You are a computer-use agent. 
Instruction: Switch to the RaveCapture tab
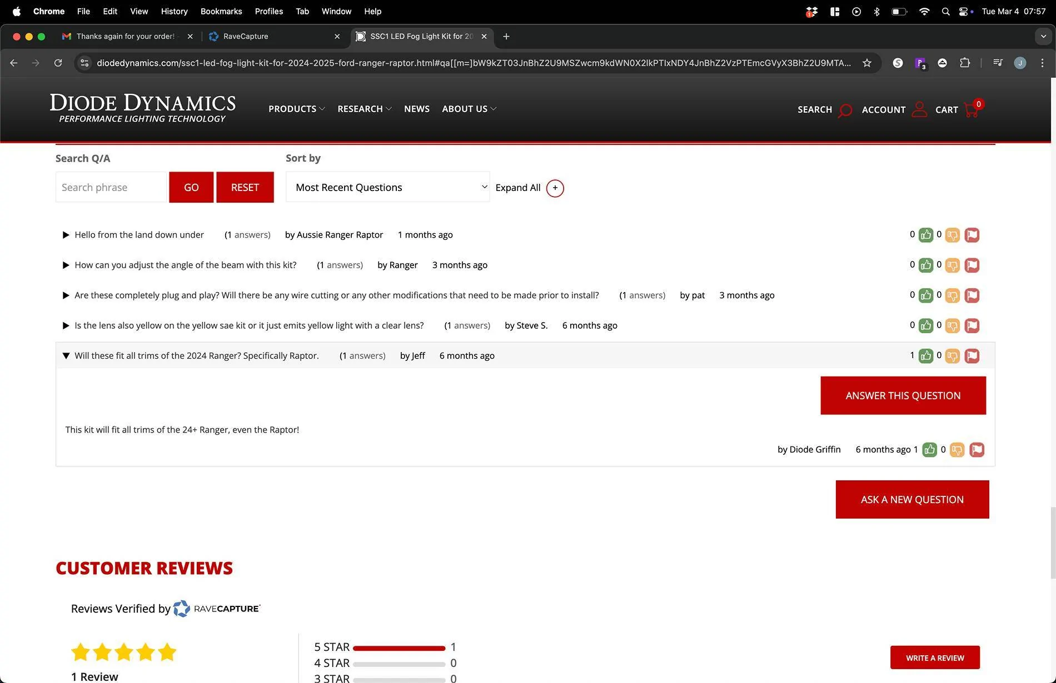coord(273,37)
